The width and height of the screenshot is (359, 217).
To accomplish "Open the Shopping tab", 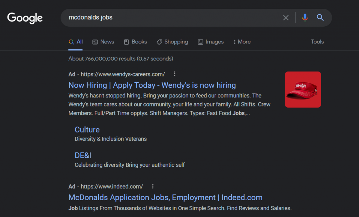I will [172, 42].
